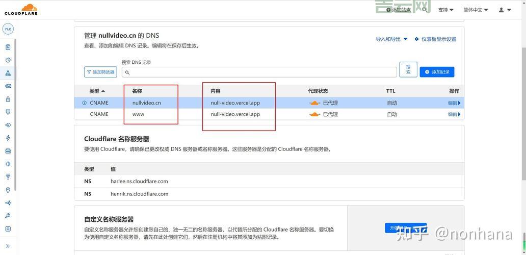This screenshot has height=255, width=526.
Task: Click the 添加筛选器 filter button
Action: point(100,72)
